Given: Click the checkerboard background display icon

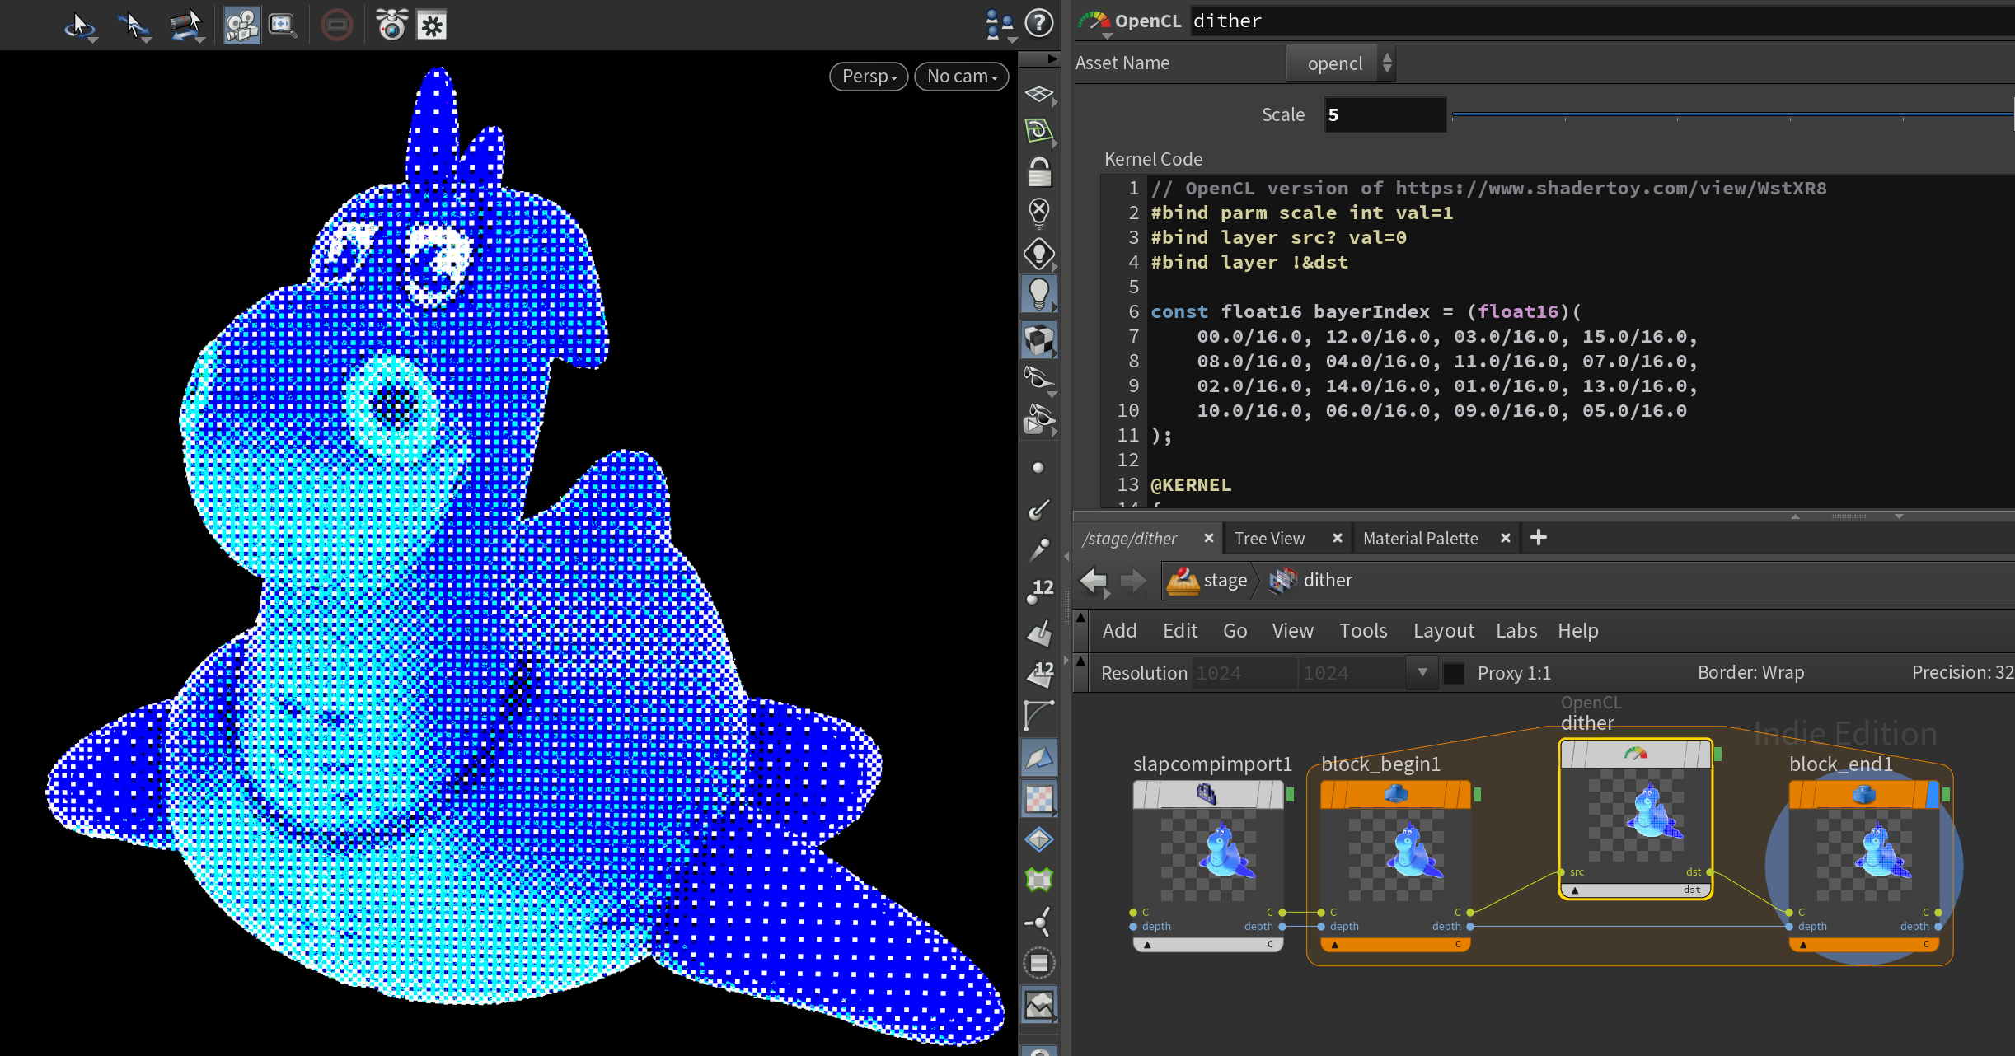Looking at the screenshot, I should (x=1039, y=799).
